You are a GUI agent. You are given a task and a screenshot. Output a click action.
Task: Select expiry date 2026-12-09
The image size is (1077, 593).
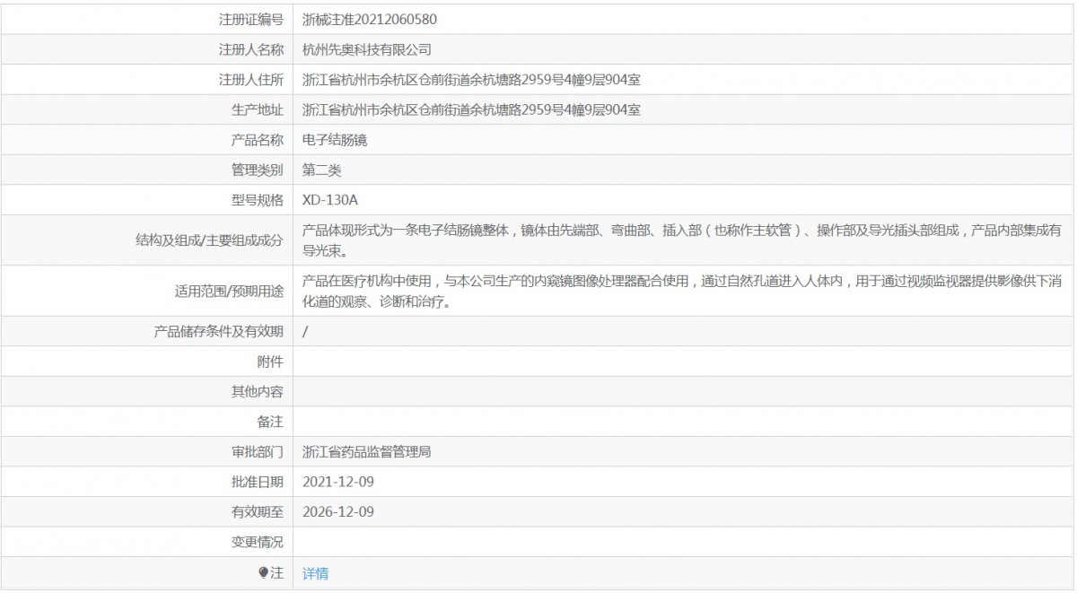click(x=338, y=511)
